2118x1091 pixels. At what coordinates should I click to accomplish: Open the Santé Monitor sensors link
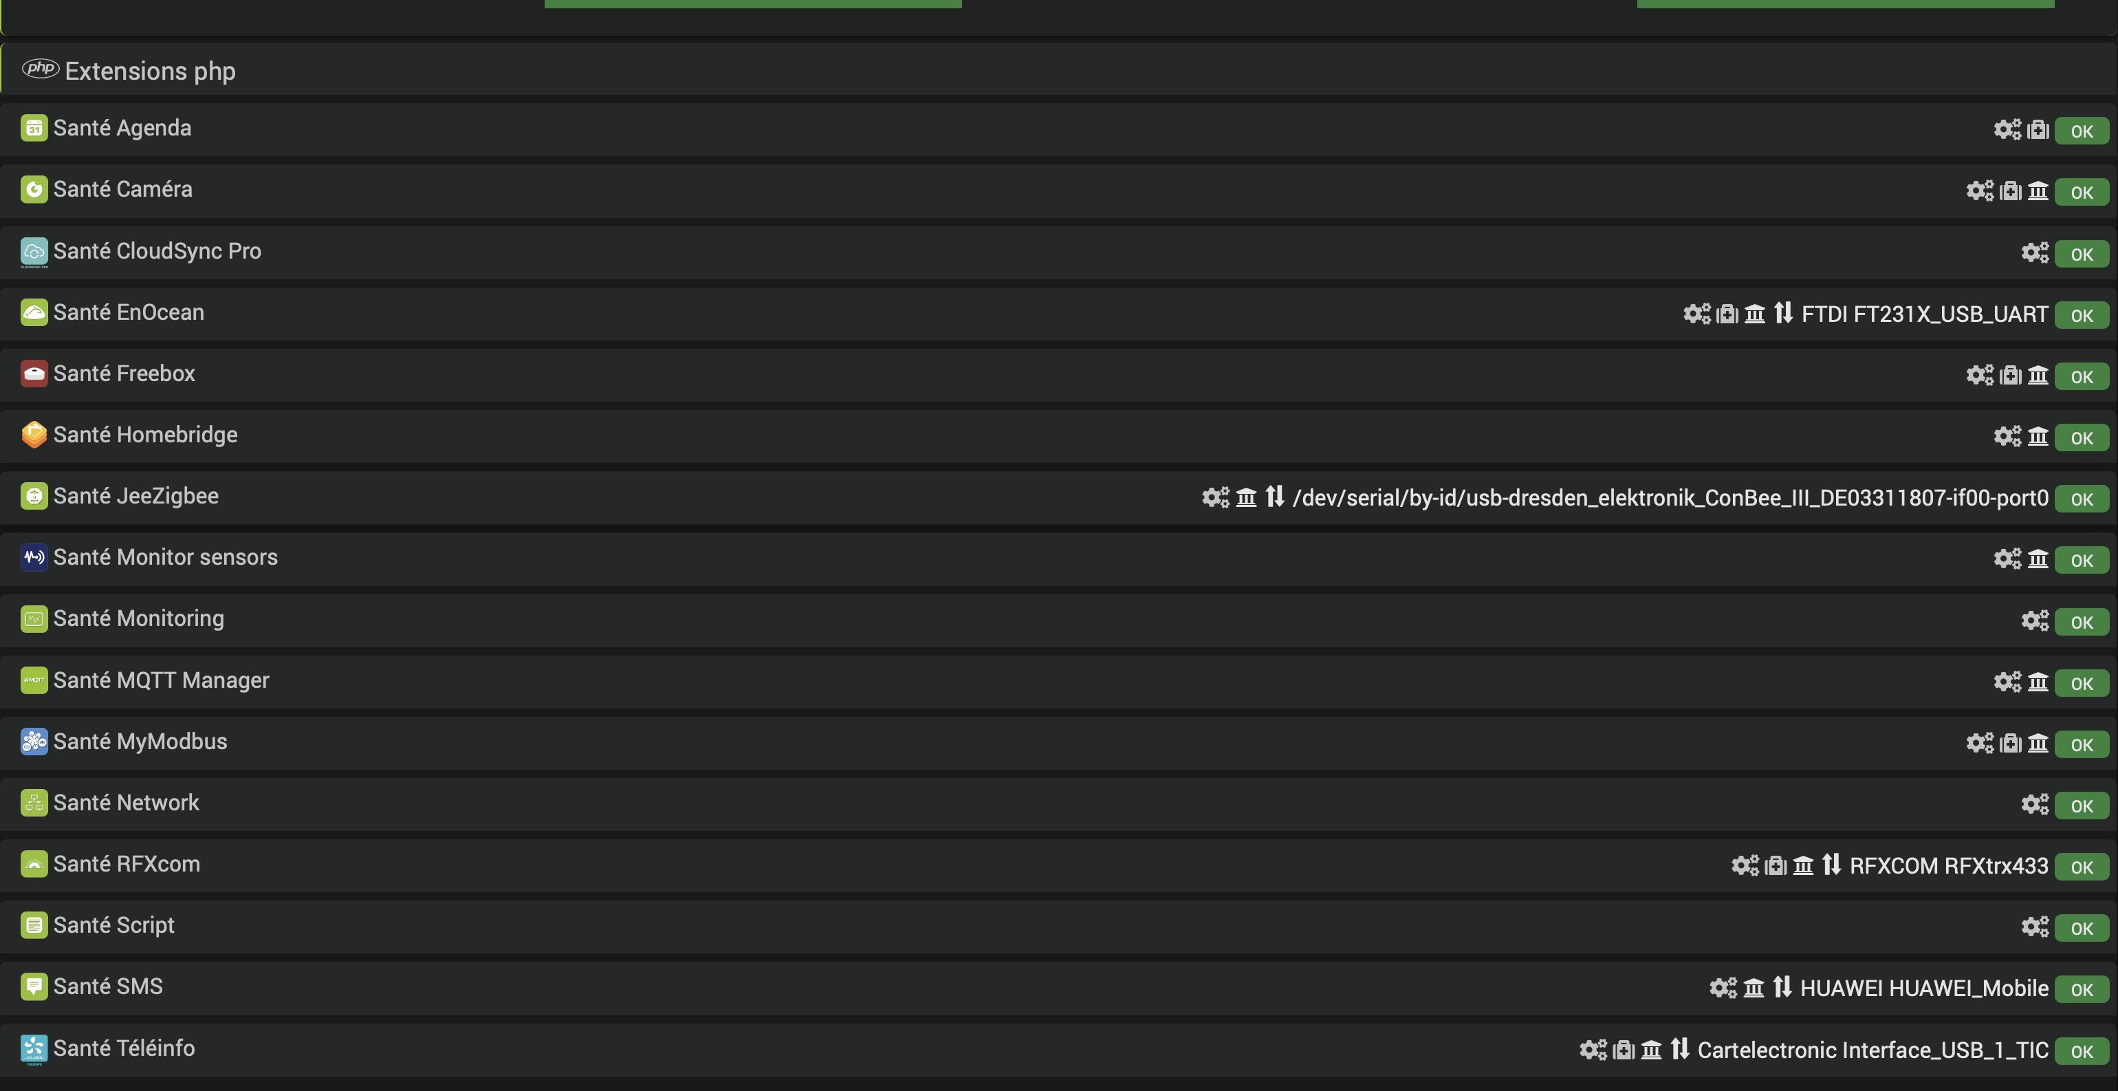(x=165, y=557)
